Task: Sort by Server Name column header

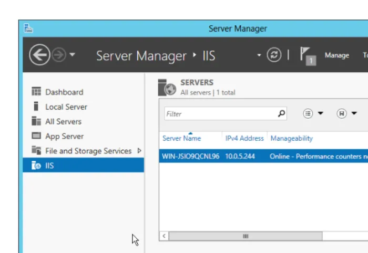Action: click(182, 138)
